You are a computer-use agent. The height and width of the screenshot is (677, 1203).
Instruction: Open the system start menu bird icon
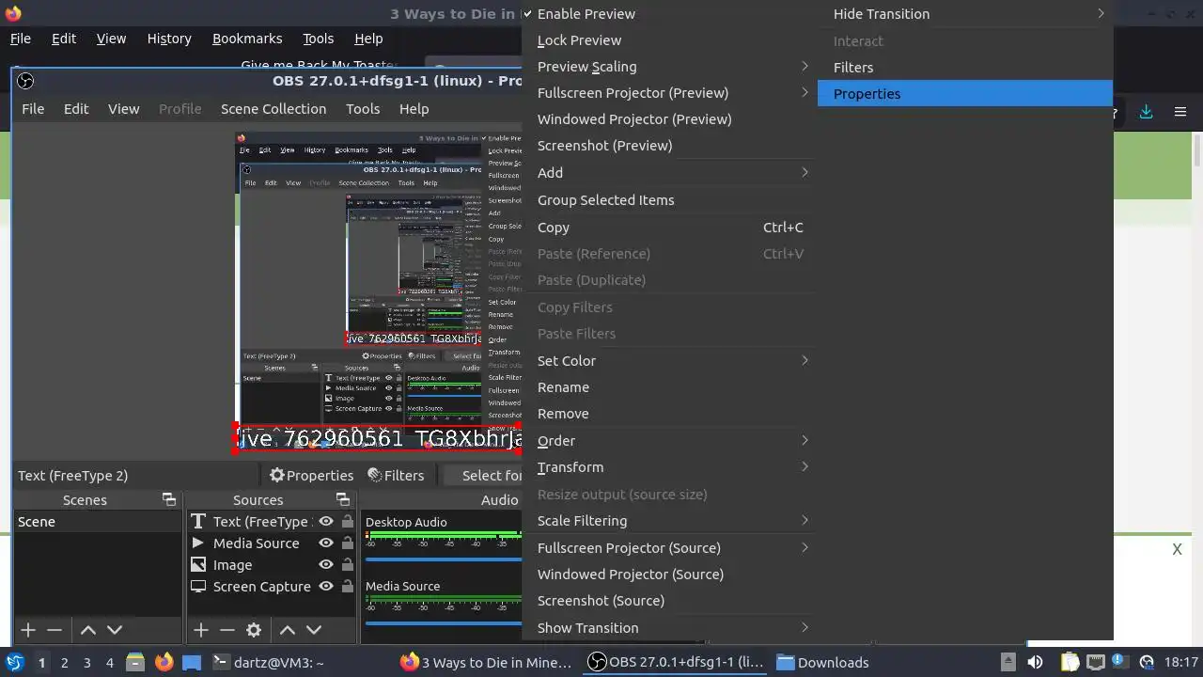(15, 662)
